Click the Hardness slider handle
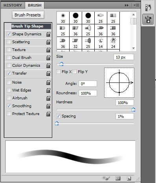156x183 pixels. coord(133,110)
